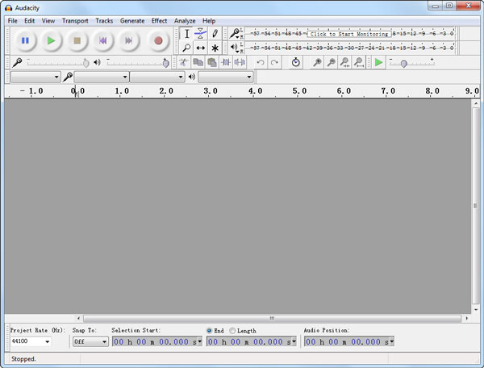This screenshot has width=484, height=368.
Task: Open the Help menu
Action: click(209, 21)
